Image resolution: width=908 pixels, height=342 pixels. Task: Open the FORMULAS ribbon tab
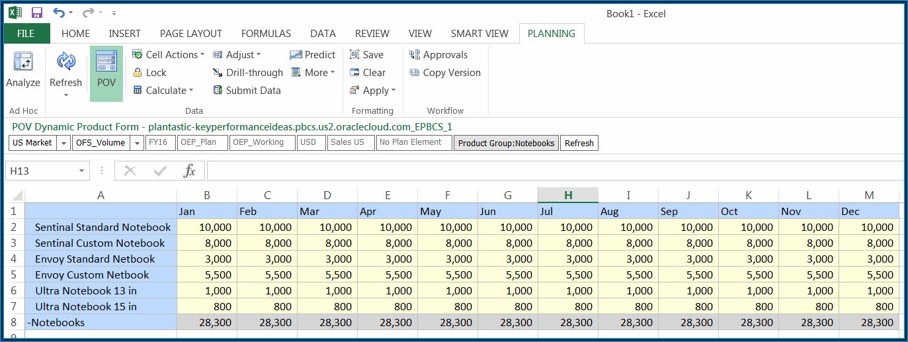(x=266, y=34)
